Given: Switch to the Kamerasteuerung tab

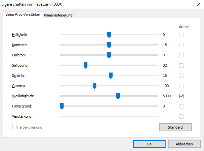Looking at the screenshot, I should tap(58, 15).
